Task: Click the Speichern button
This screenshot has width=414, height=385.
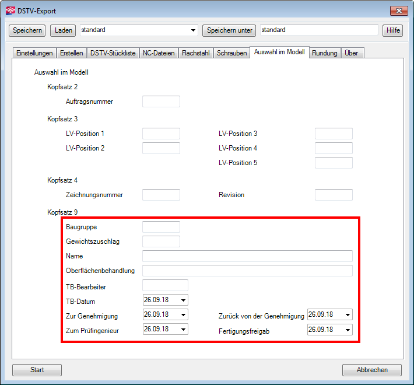Action: pos(27,30)
